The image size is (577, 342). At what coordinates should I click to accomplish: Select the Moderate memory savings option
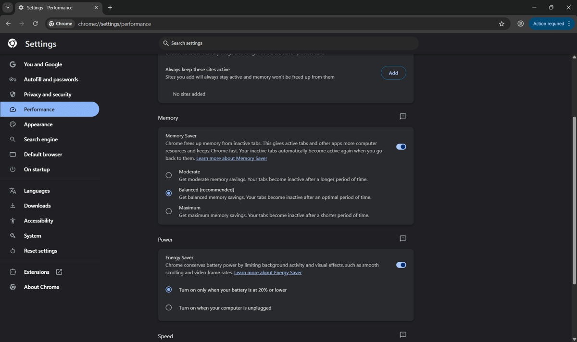[x=169, y=175]
